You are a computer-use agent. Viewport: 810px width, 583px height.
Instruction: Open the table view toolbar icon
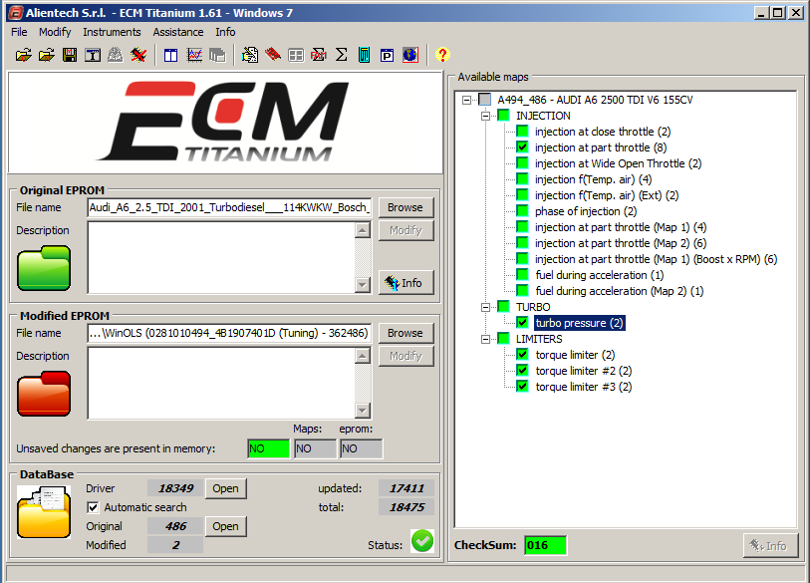coord(170,55)
